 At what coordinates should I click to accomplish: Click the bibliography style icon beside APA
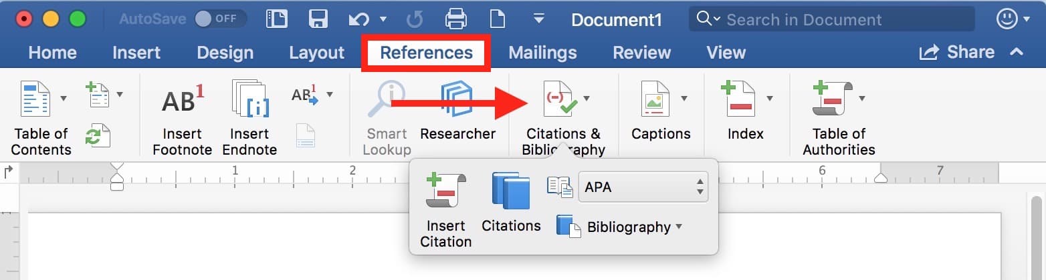[560, 187]
